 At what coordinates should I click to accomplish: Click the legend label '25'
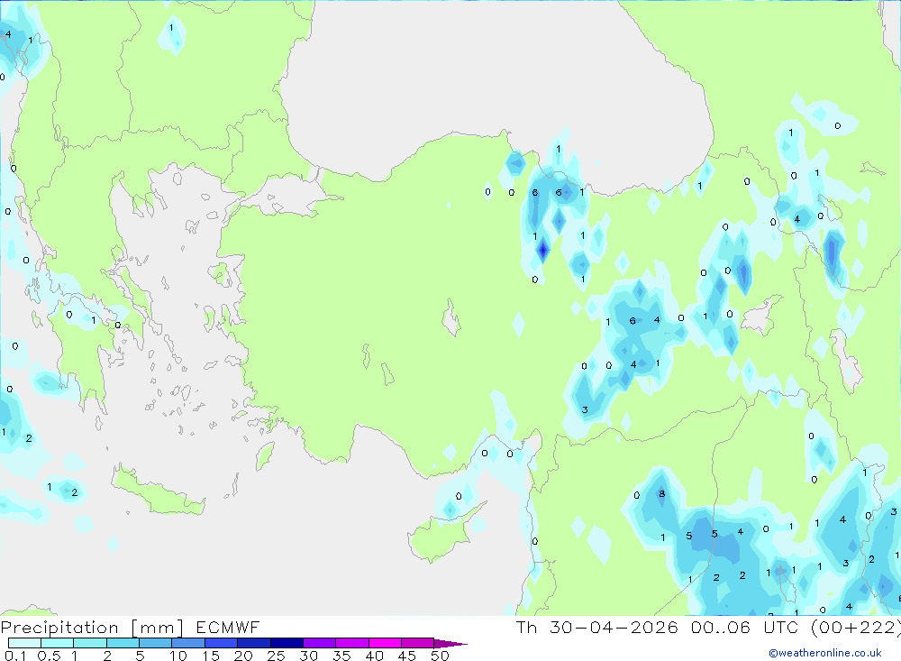click(x=276, y=656)
